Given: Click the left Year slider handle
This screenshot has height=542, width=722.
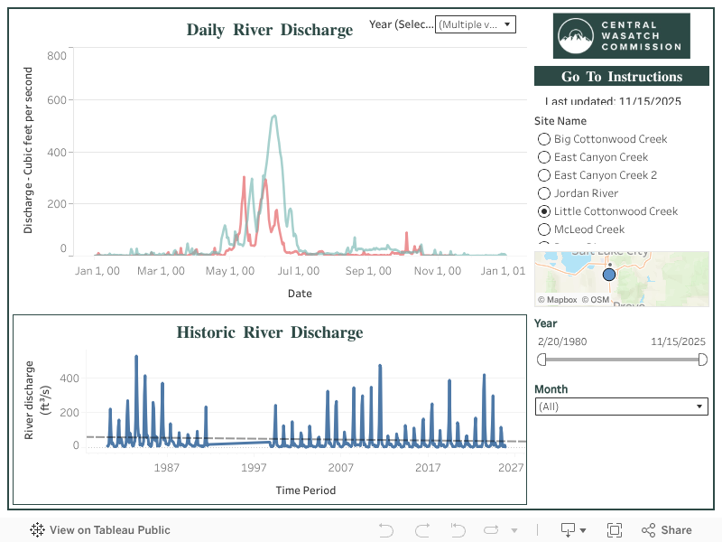Looking at the screenshot, I should (x=542, y=360).
